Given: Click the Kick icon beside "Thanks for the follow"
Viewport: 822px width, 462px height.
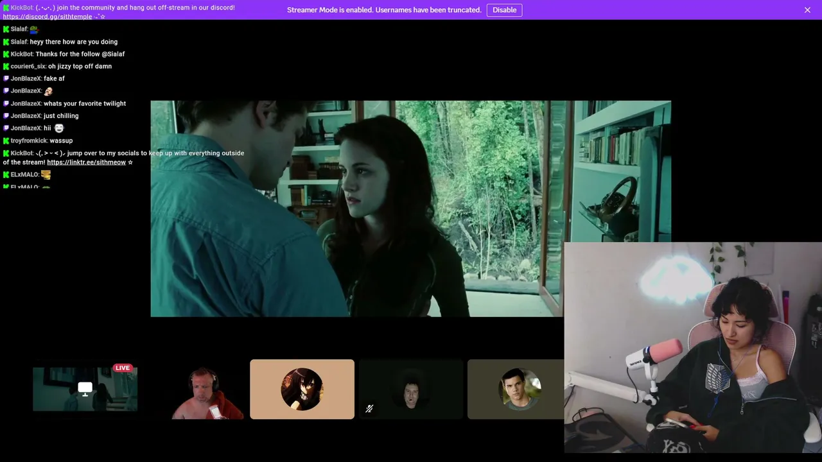Looking at the screenshot, I should click(6, 54).
